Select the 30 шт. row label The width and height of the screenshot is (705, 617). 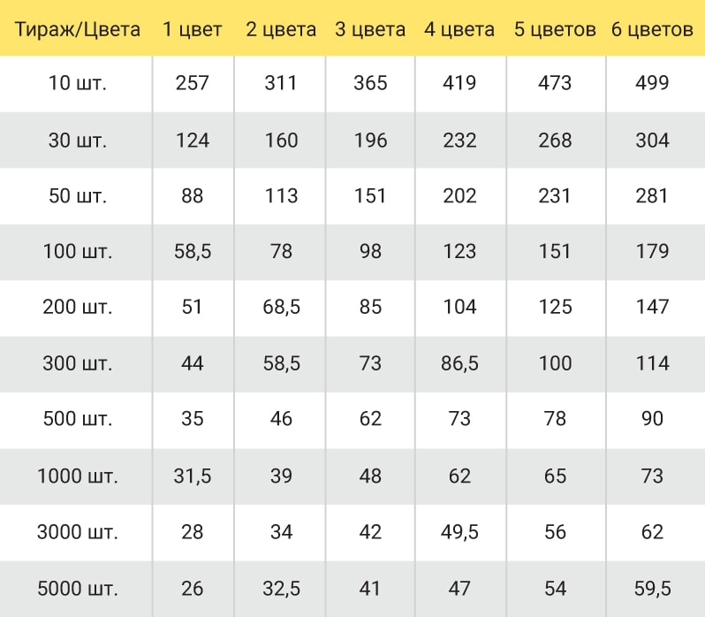78,141
